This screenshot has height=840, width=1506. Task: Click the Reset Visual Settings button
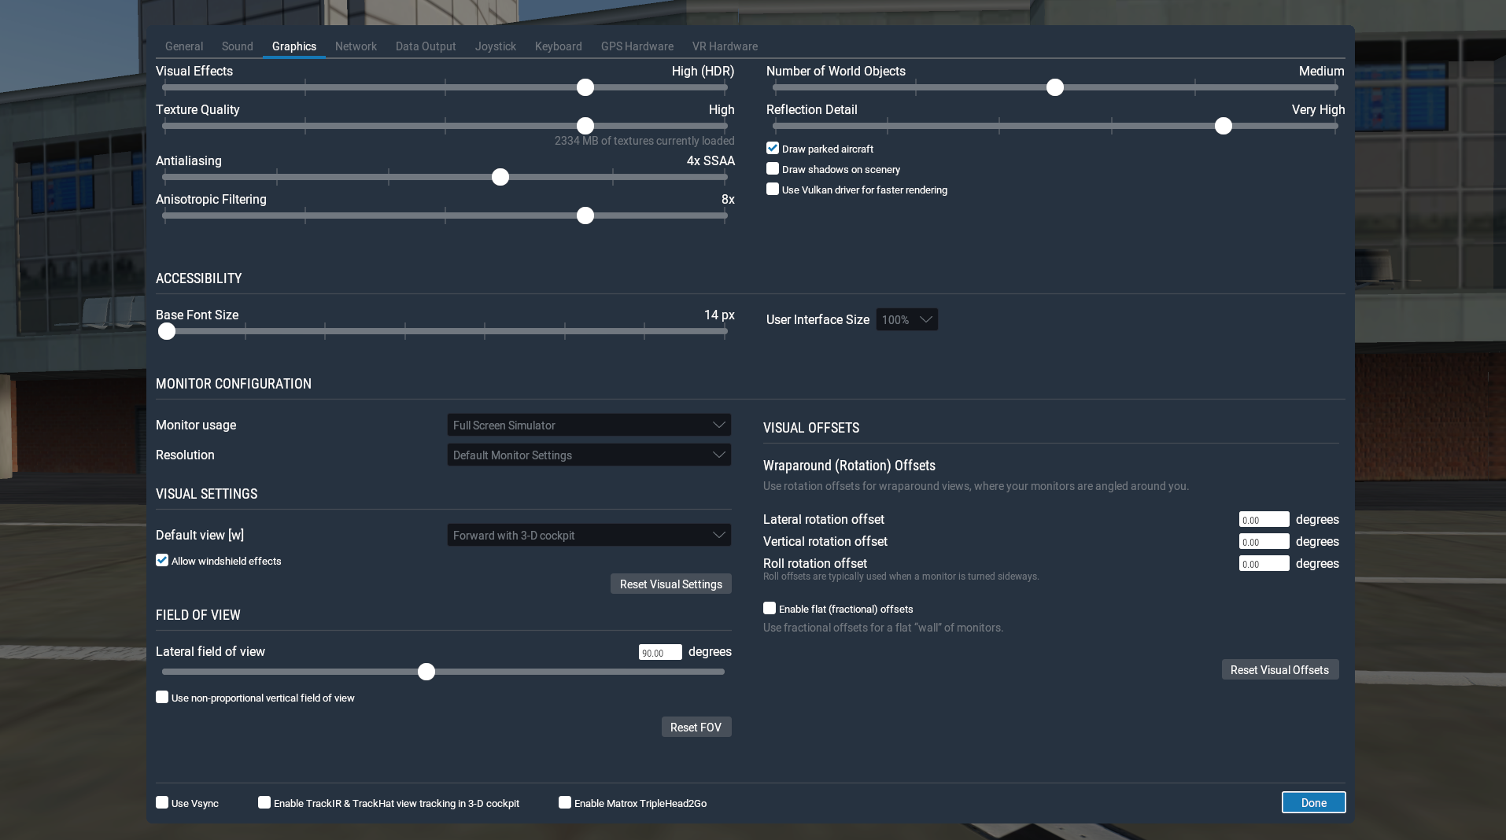(x=670, y=584)
